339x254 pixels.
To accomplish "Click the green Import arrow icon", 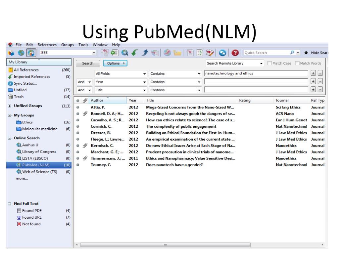I will pyautogui.click(x=135, y=53).
